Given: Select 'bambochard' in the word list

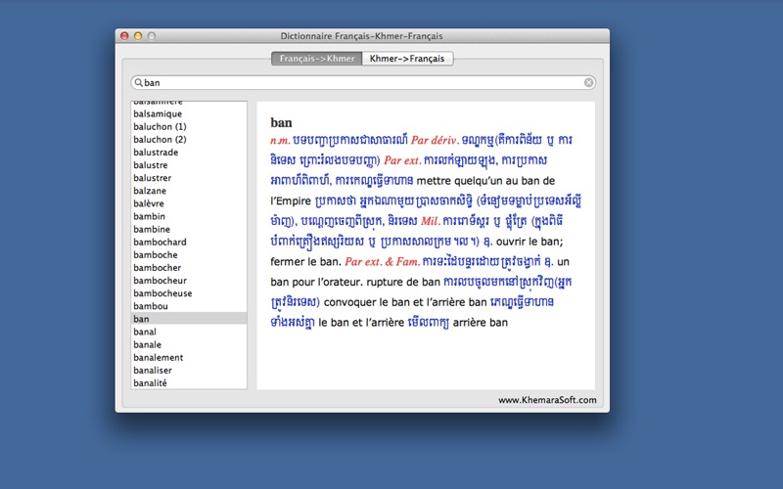Looking at the screenshot, I should (x=189, y=242).
